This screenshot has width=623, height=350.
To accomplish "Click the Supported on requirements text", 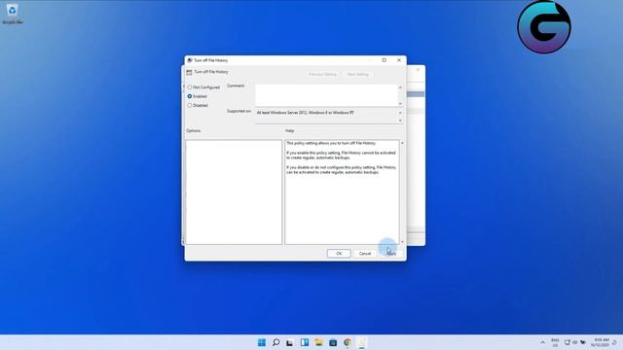I will point(305,113).
